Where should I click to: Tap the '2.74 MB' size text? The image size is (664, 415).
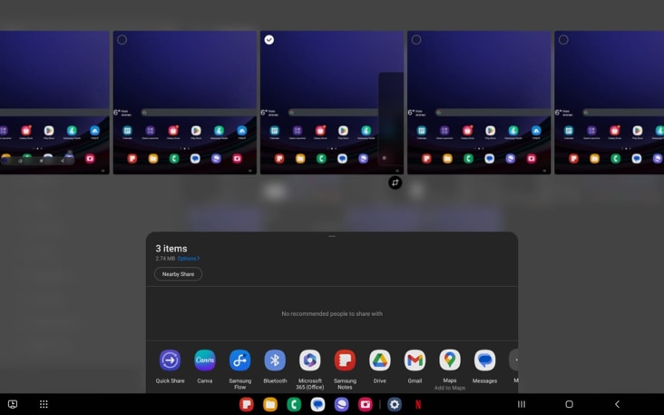click(165, 259)
